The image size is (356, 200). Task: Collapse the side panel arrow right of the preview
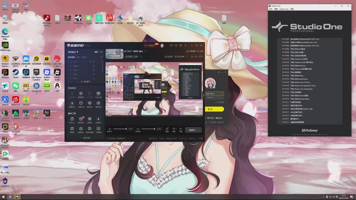click(x=203, y=95)
